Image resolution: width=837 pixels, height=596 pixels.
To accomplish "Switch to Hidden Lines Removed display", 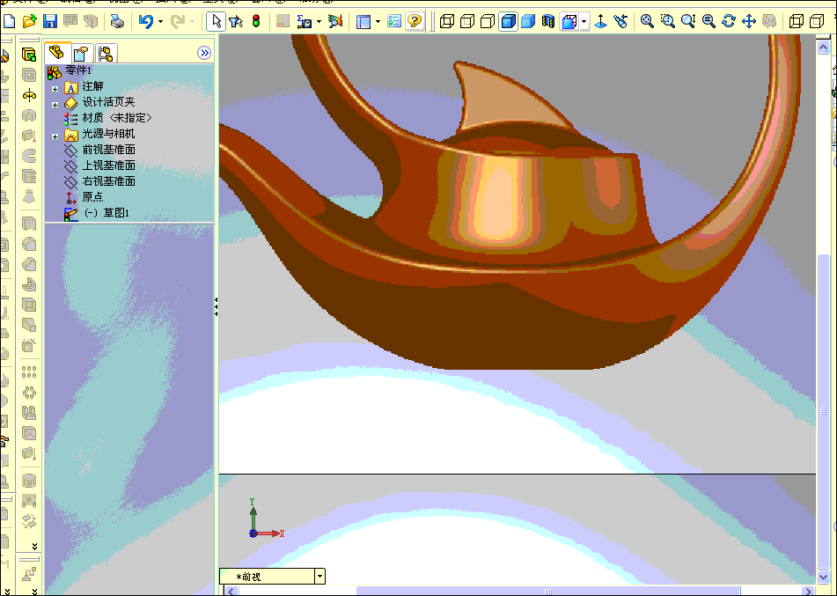I will [x=488, y=21].
